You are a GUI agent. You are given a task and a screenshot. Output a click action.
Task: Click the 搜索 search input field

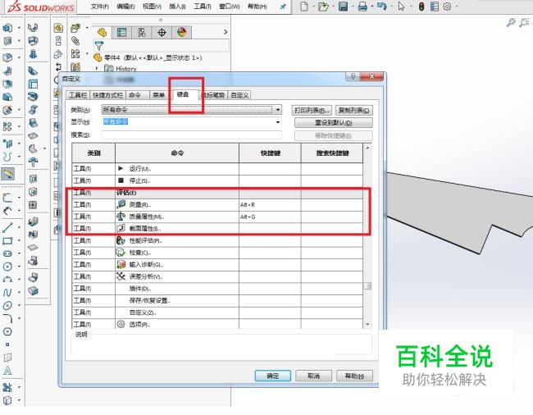pos(192,135)
